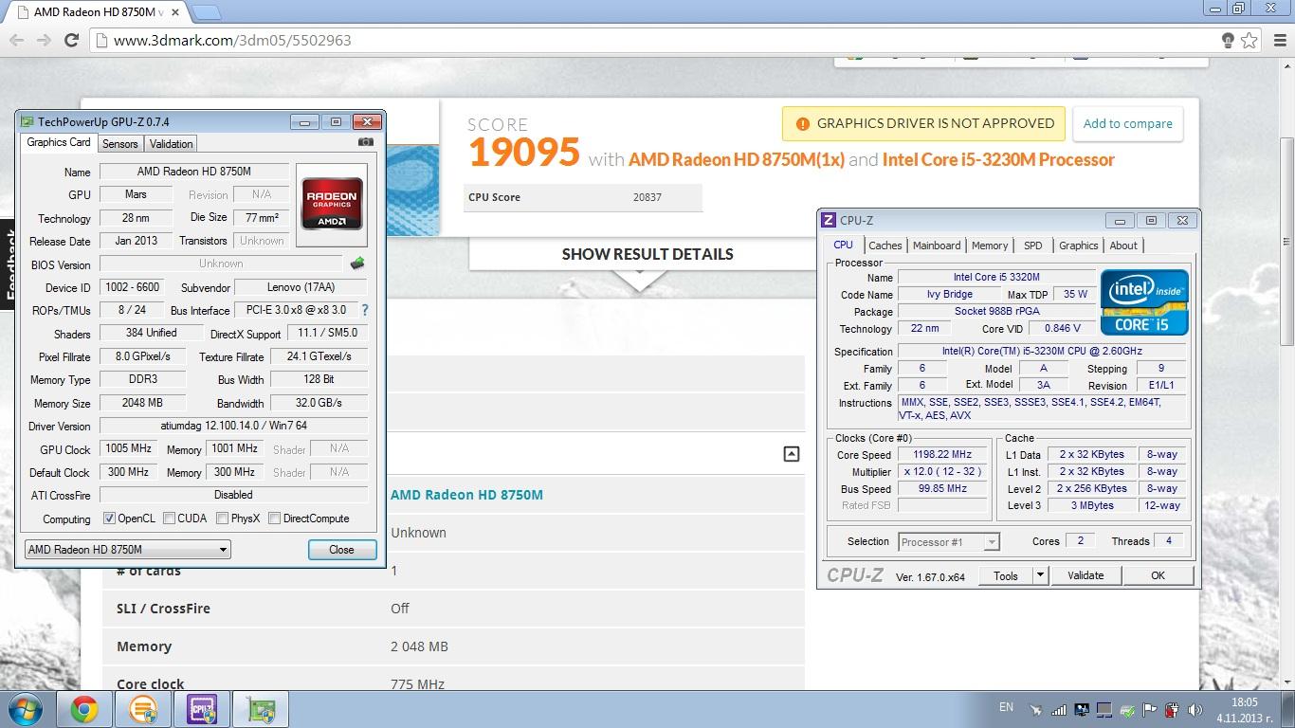Click the Chrome taskbar icon
Image resolution: width=1295 pixels, height=728 pixels.
[x=84, y=709]
